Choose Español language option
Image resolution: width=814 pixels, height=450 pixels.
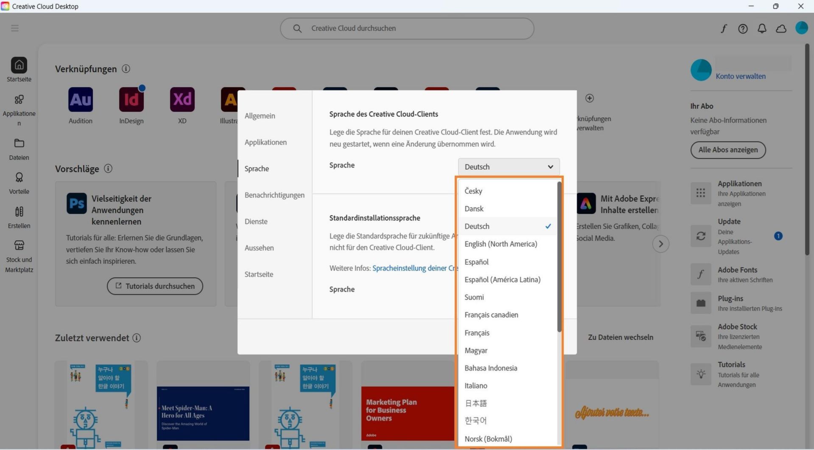pos(508,262)
